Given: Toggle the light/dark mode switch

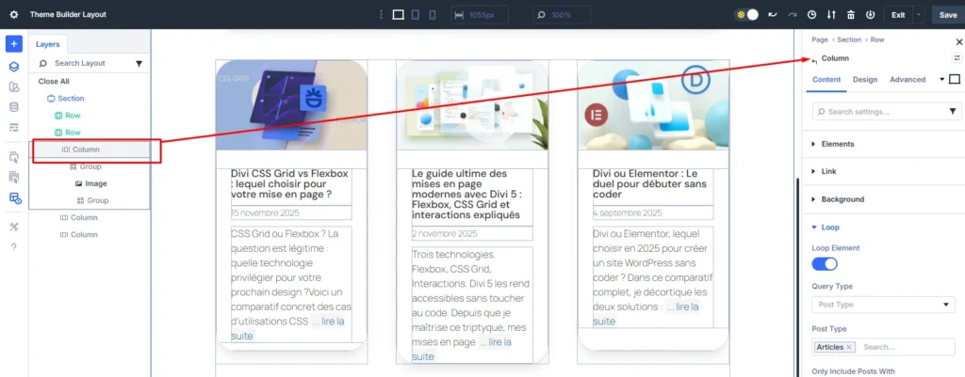Looking at the screenshot, I should point(747,15).
